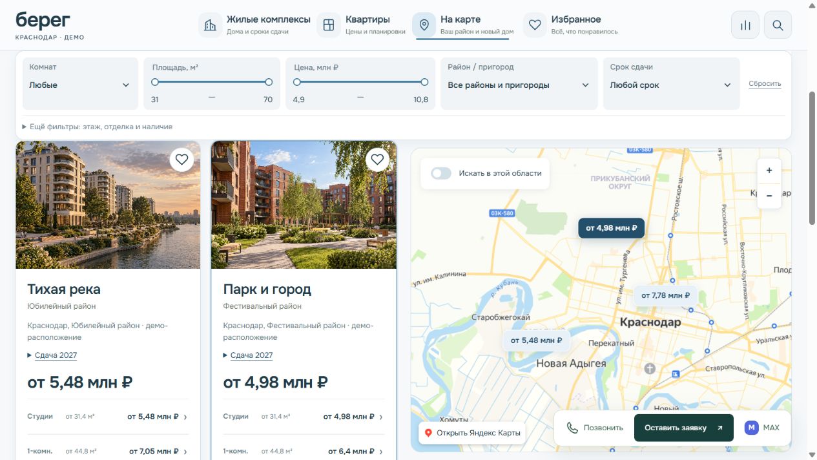
Task: Click the Юбилейный район label
Action: click(x=61, y=306)
